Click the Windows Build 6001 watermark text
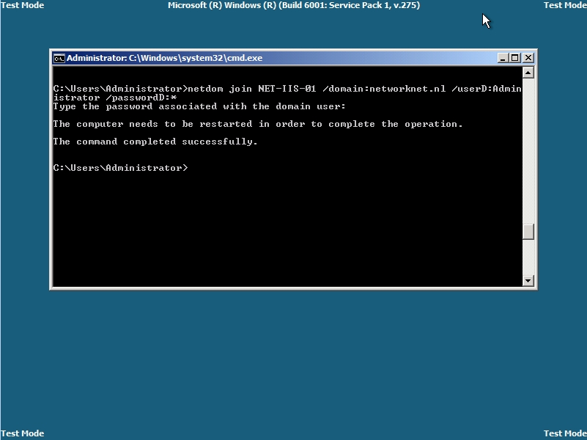Image resolution: width=587 pixels, height=440 pixels. (x=294, y=5)
